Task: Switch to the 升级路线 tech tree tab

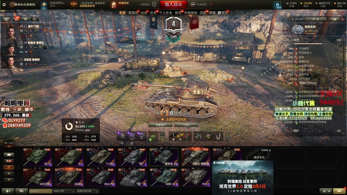Action: coord(190,13)
